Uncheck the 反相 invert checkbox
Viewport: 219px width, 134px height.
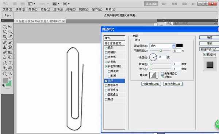coord(162,77)
